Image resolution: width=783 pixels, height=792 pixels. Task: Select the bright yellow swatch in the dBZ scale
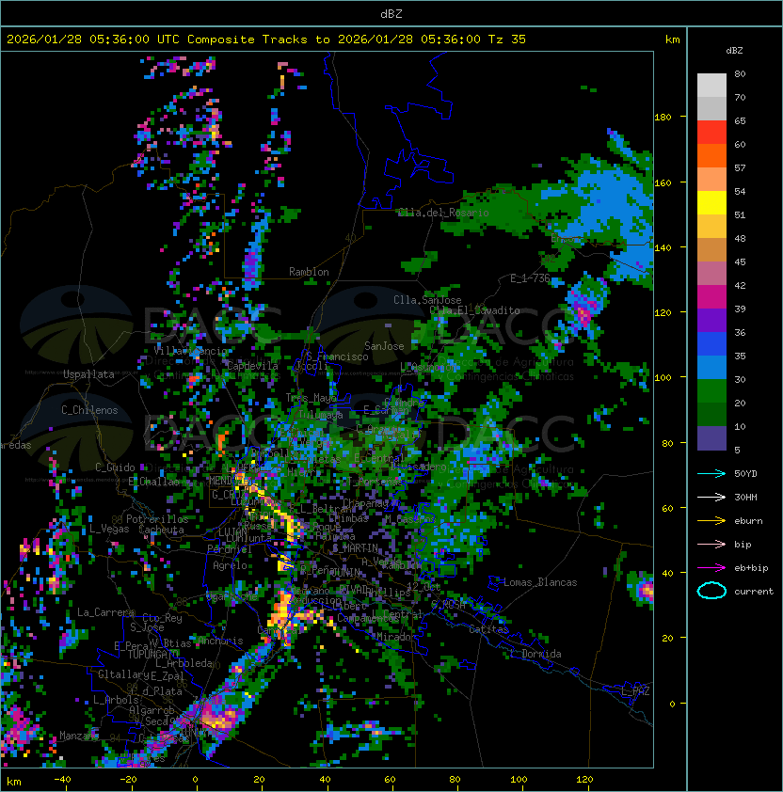711,203
